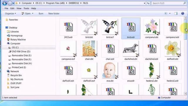Select the eva.dst baby face thumbnail

[x=110, y=71]
